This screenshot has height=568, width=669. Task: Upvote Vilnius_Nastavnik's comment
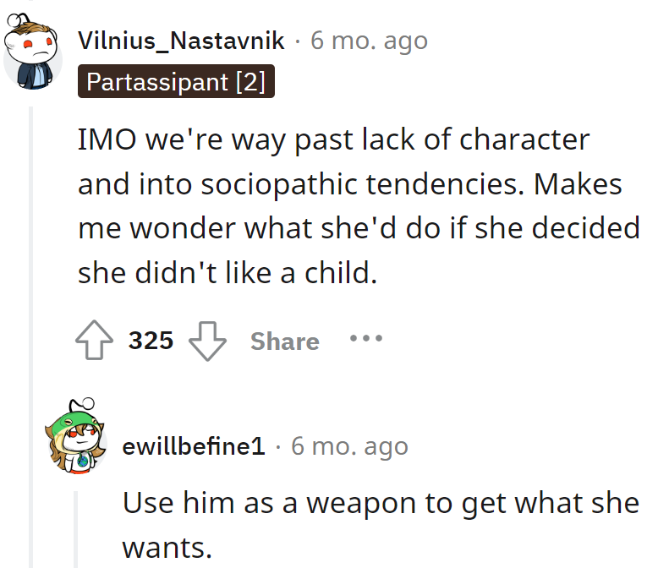click(93, 341)
